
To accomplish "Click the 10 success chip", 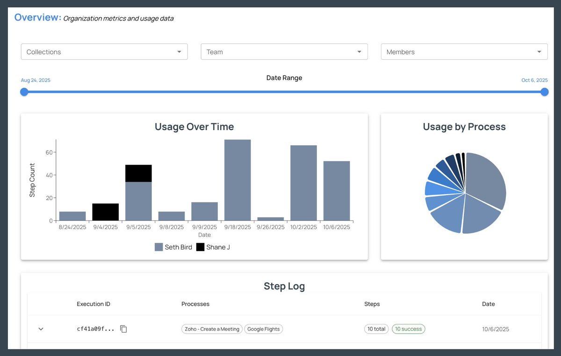I will (x=408, y=329).
